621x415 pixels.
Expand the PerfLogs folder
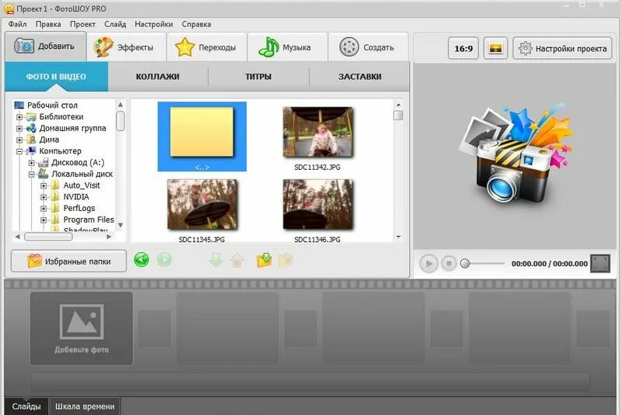point(43,209)
